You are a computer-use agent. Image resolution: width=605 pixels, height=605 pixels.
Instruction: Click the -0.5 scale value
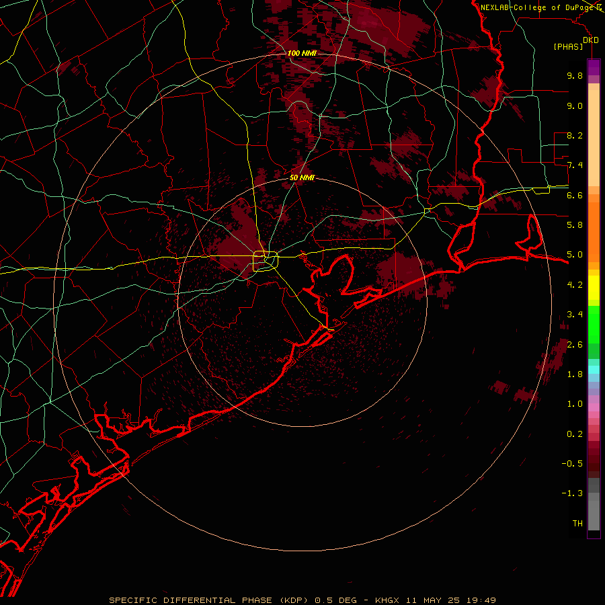click(x=572, y=464)
